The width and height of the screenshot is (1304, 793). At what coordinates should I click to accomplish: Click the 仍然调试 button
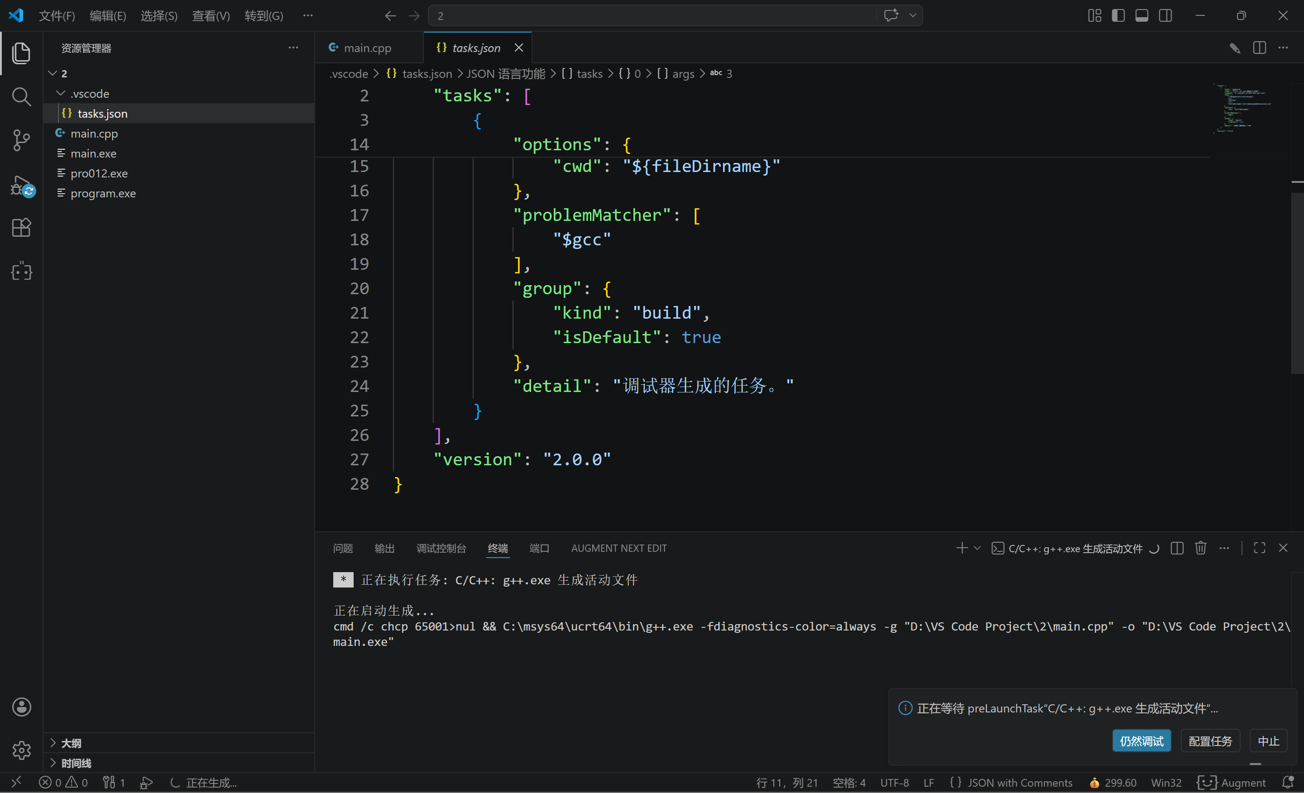[x=1141, y=740]
